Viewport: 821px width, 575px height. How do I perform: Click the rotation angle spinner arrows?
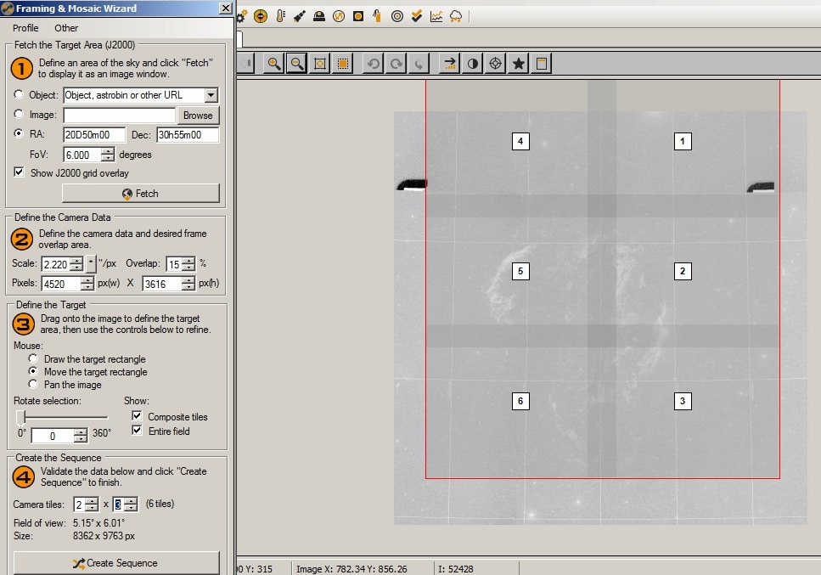tap(81, 436)
